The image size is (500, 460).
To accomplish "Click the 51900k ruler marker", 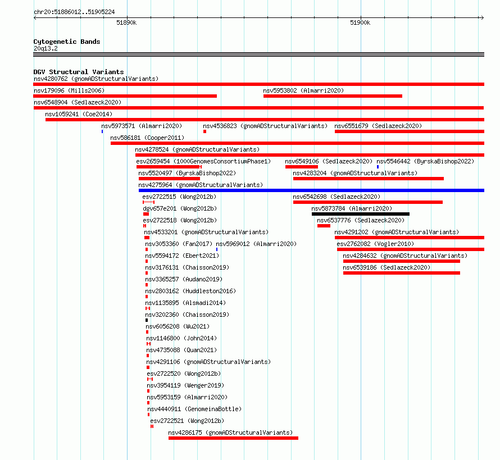I will tap(360, 22).
